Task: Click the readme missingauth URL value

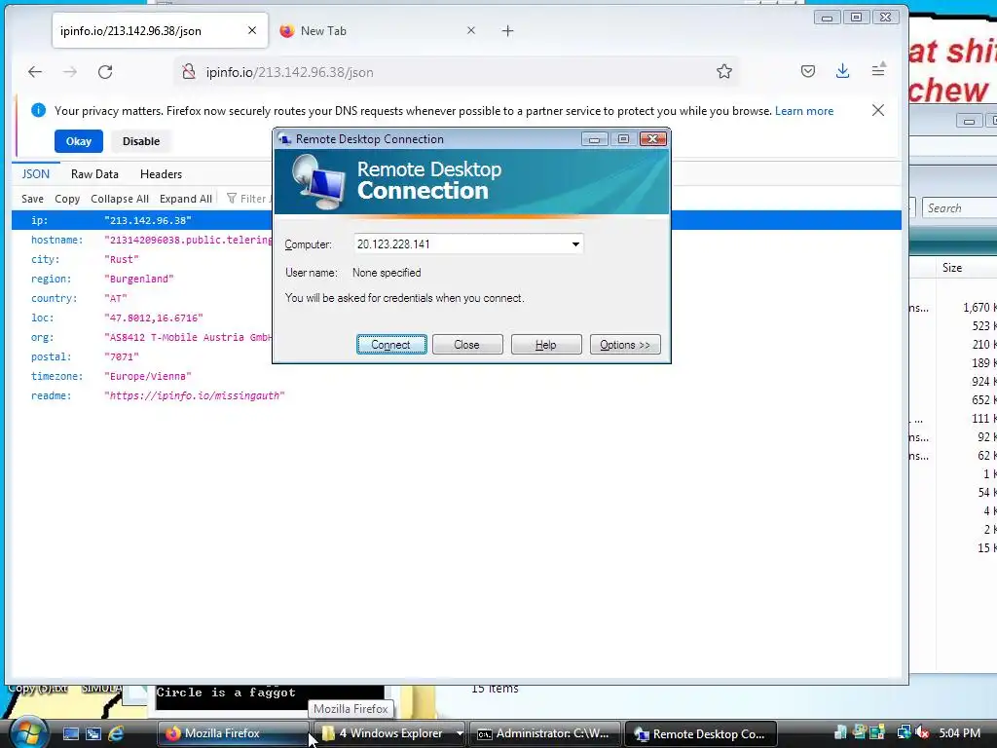Action: tap(195, 395)
